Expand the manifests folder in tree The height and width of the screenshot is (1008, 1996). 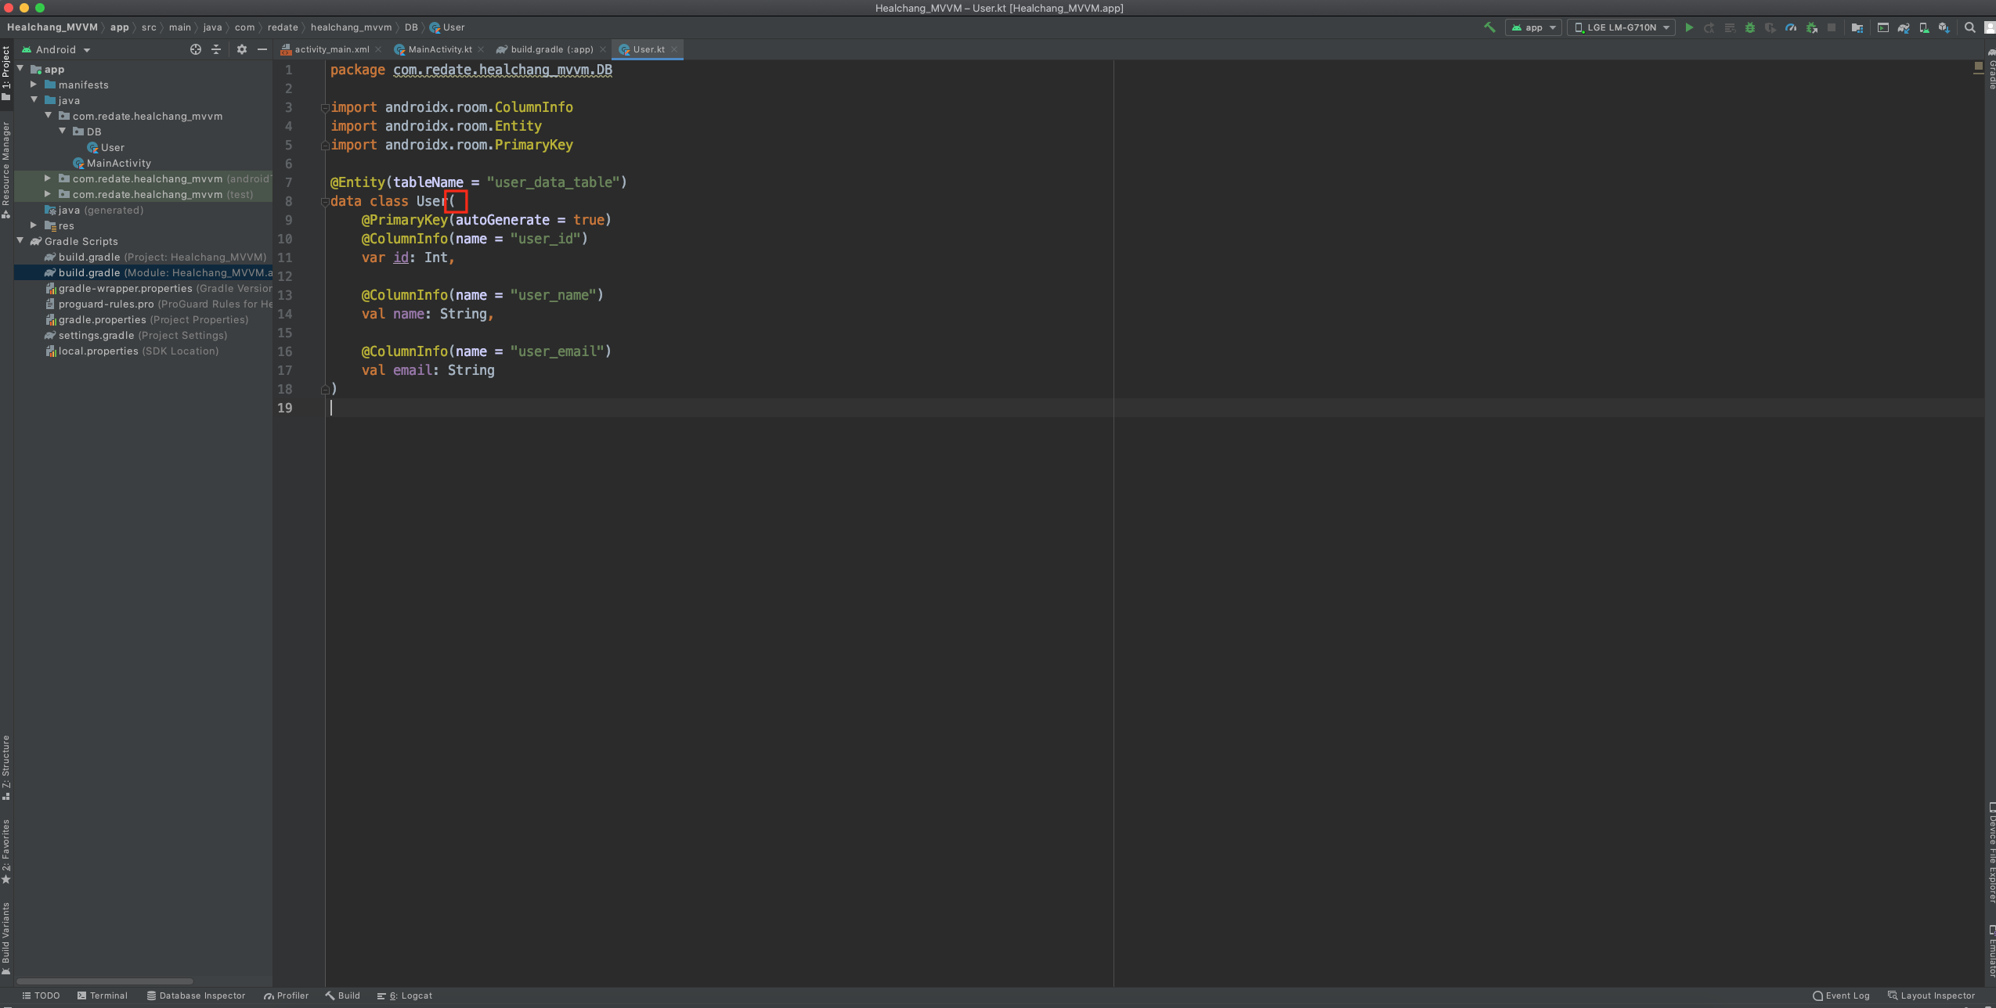point(34,85)
